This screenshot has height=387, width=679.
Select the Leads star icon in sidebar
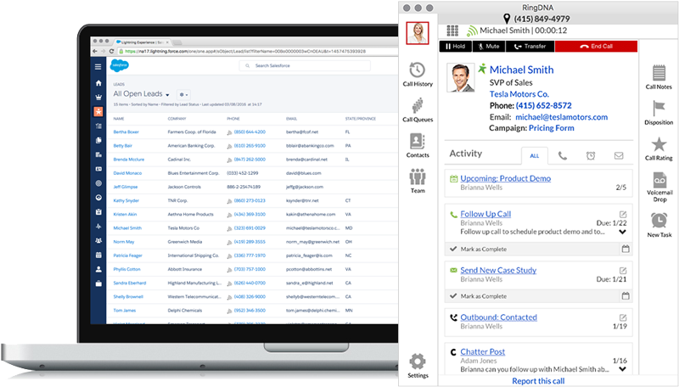click(x=98, y=112)
